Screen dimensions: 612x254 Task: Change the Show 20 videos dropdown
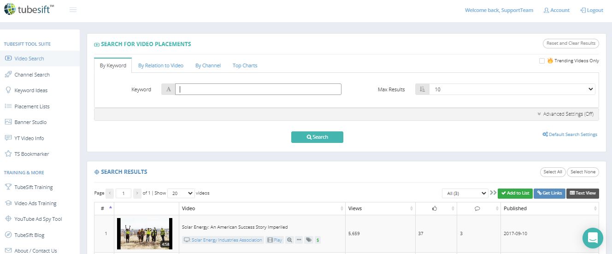click(x=181, y=193)
